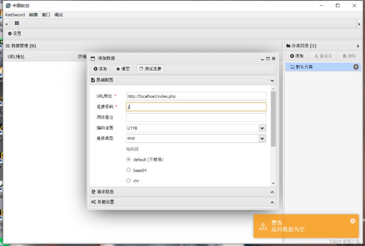
Task: Select the home grid tab icon
Action: coord(17,23)
